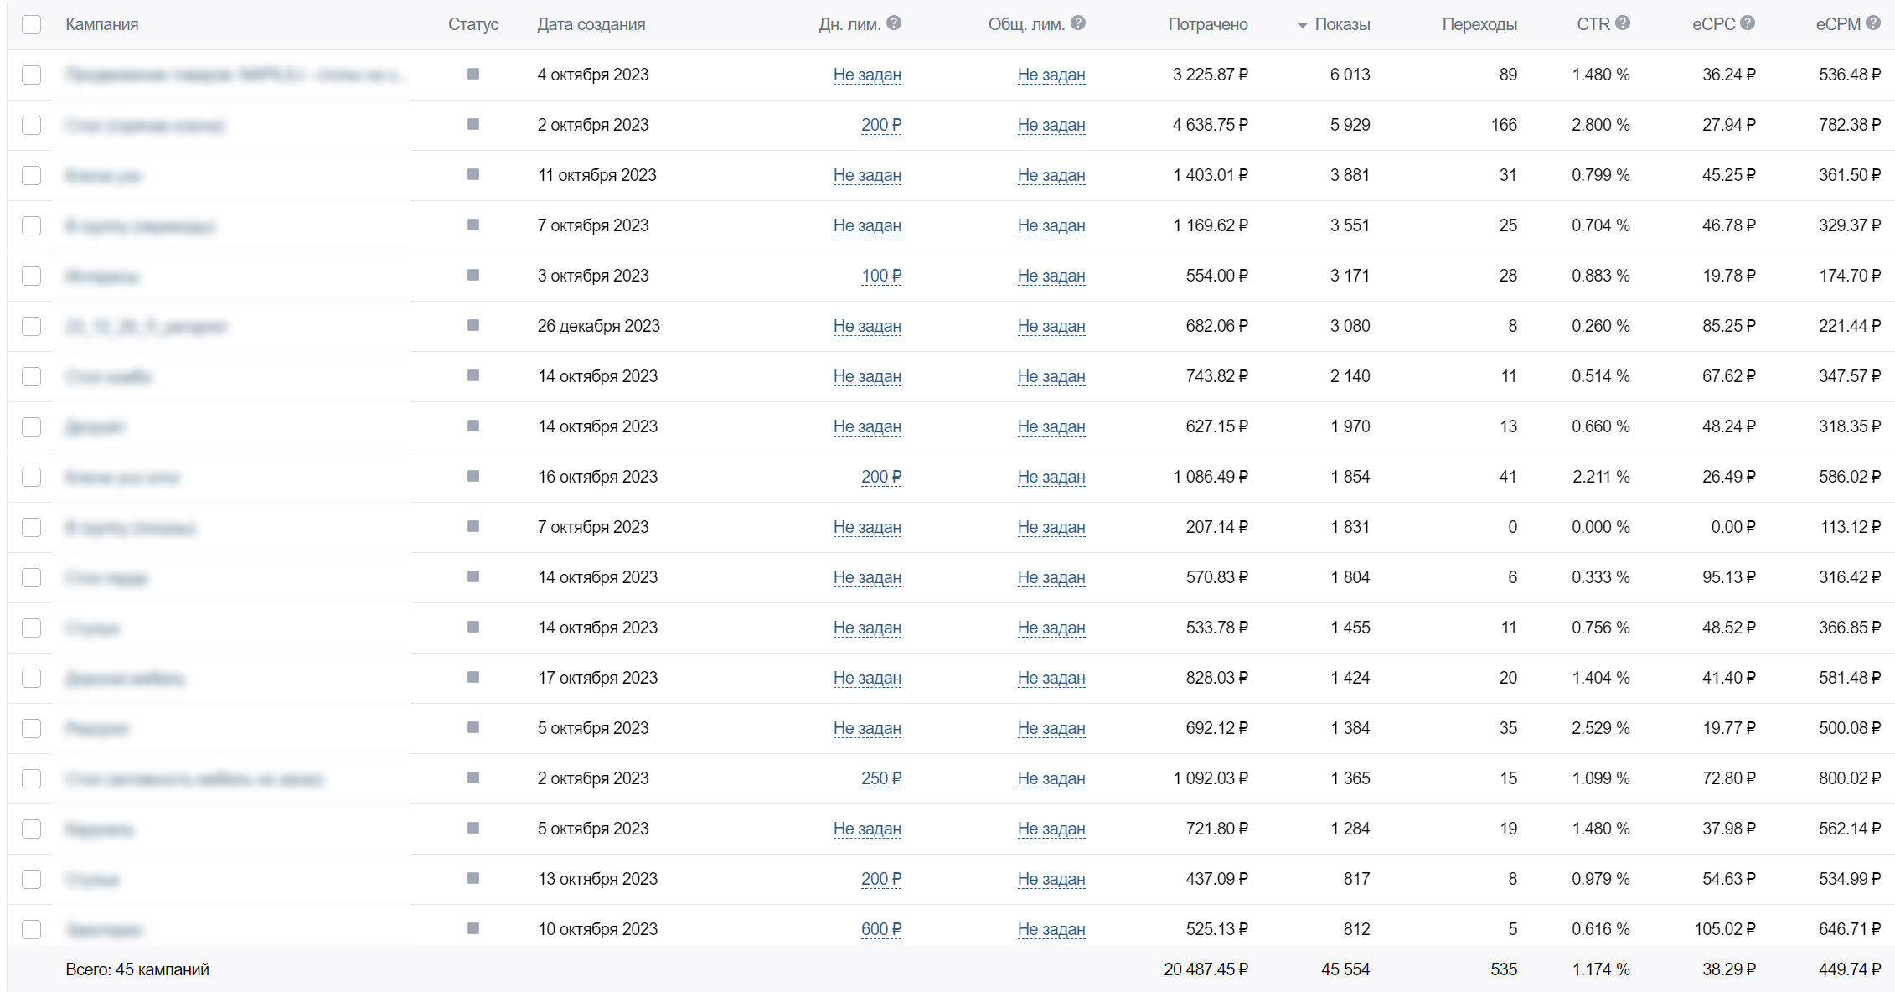The width and height of the screenshot is (1895, 992).
Task: Click status icon of the 4 октября 2023 campaign
Action: [473, 75]
